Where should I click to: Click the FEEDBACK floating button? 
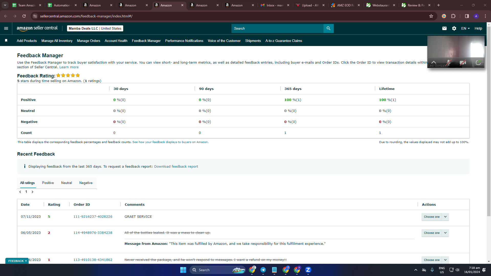click(17, 261)
